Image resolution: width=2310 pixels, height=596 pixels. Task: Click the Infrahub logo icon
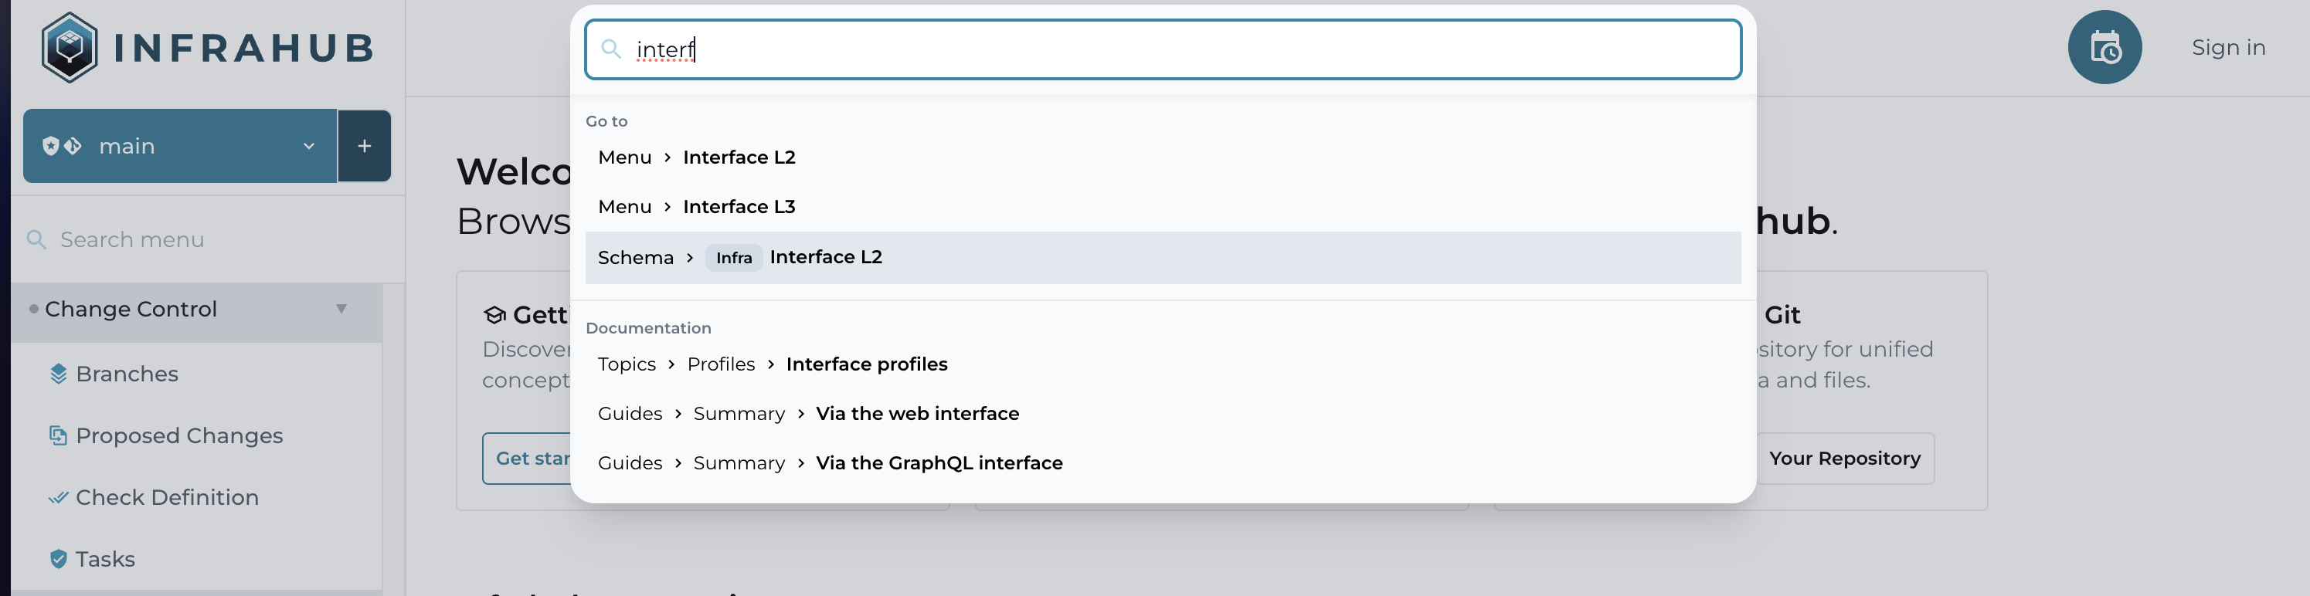(x=69, y=48)
